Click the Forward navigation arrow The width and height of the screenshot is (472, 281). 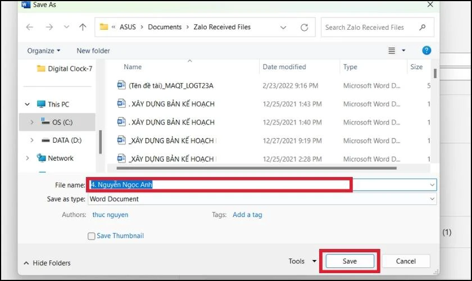pyautogui.click(x=49, y=27)
